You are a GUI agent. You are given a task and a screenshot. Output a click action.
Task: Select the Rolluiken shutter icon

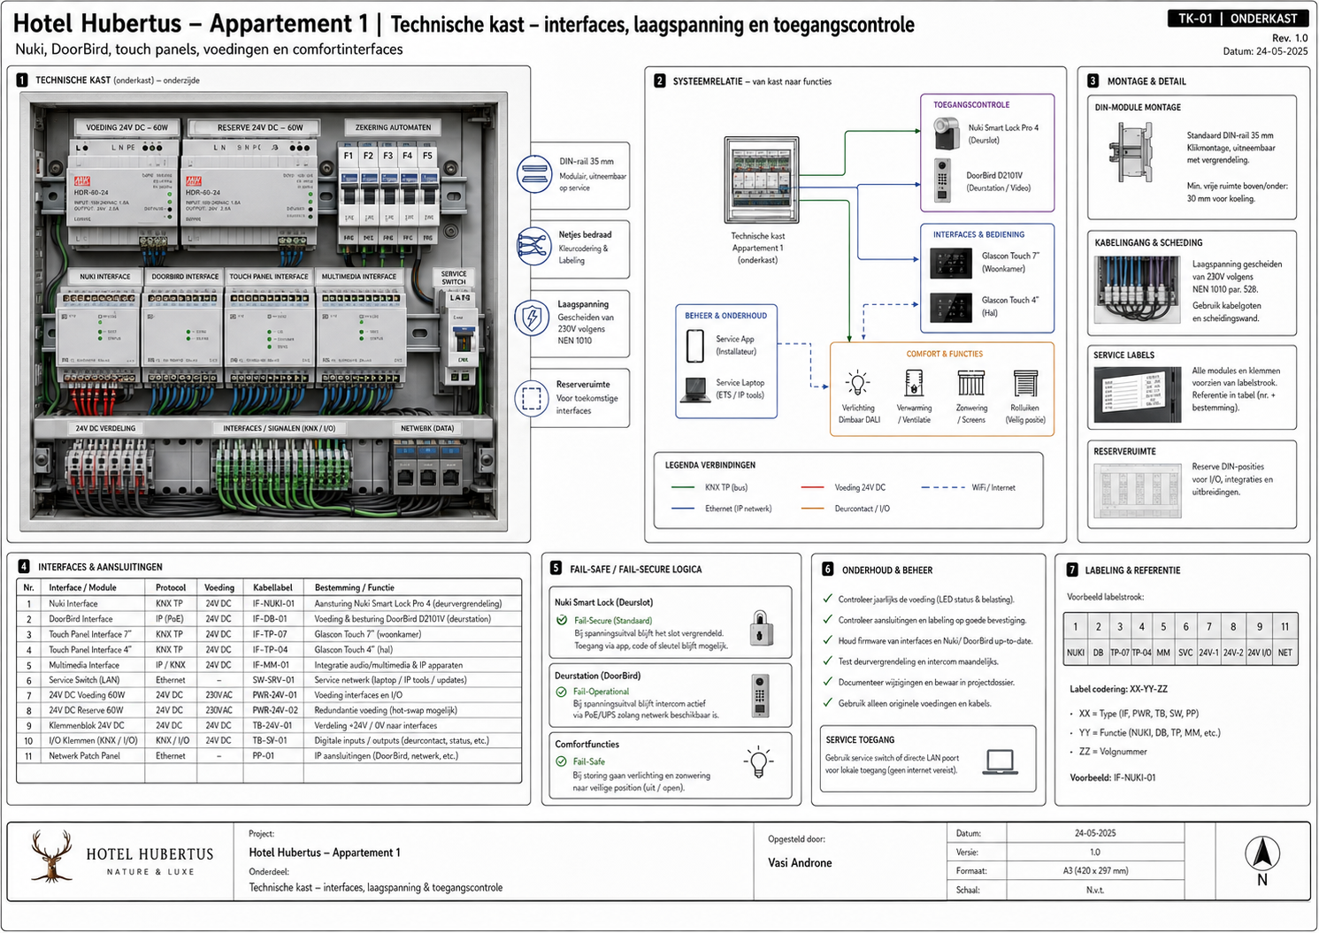[1024, 383]
